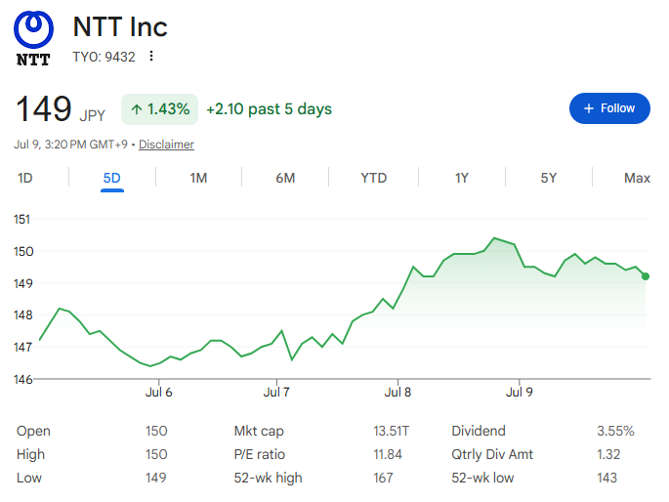Click the 146 y-axis label
Screen dimensions: 669x502
pyautogui.click(x=22, y=379)
